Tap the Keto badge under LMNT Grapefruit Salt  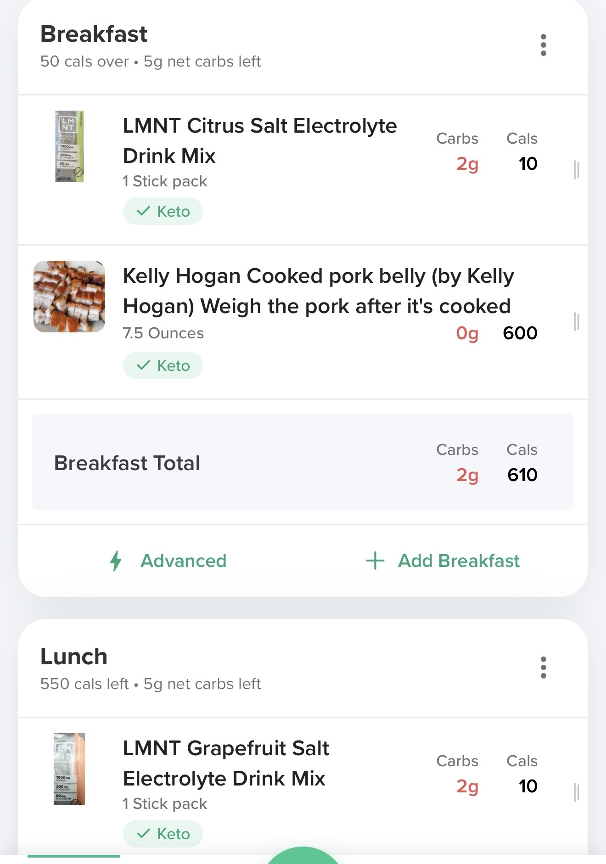pyautogui.click(x=163, y=834)
